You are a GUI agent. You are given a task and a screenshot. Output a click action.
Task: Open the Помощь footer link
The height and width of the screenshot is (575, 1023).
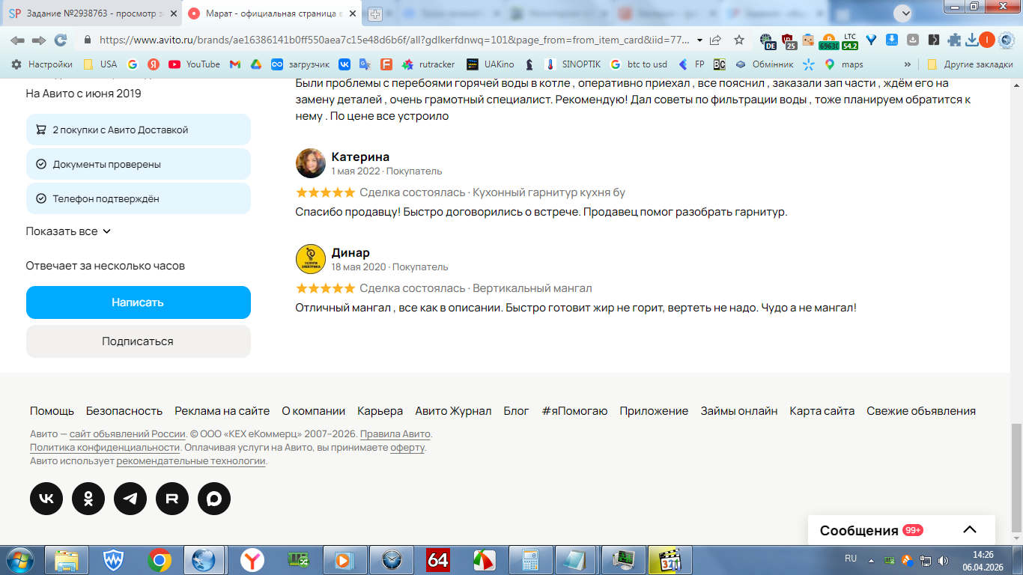pos(52,411)
